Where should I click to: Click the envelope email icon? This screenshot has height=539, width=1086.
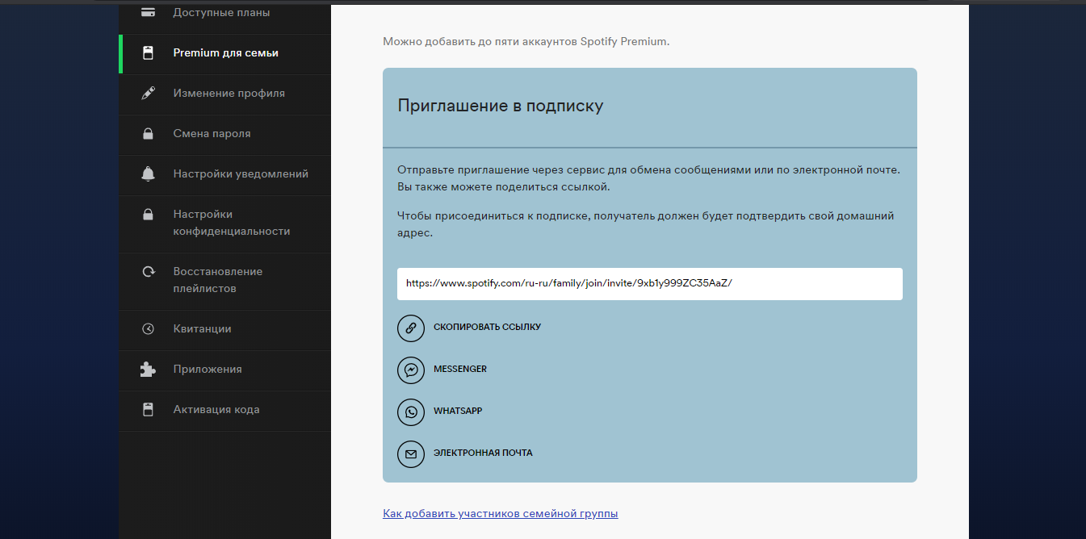click(411, 453)
